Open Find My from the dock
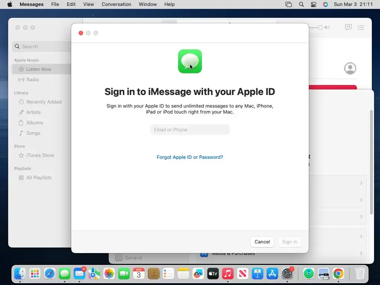This screenshot has width=380, height=285. [x=308, y=274]
